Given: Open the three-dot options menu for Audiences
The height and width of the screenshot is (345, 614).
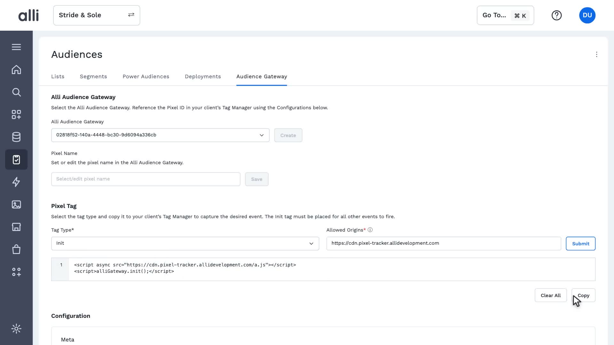Looking at the screenshot, I should (596, 55).
